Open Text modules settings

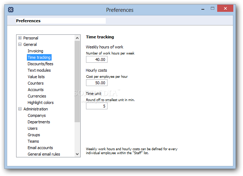(x=39, y=70)
